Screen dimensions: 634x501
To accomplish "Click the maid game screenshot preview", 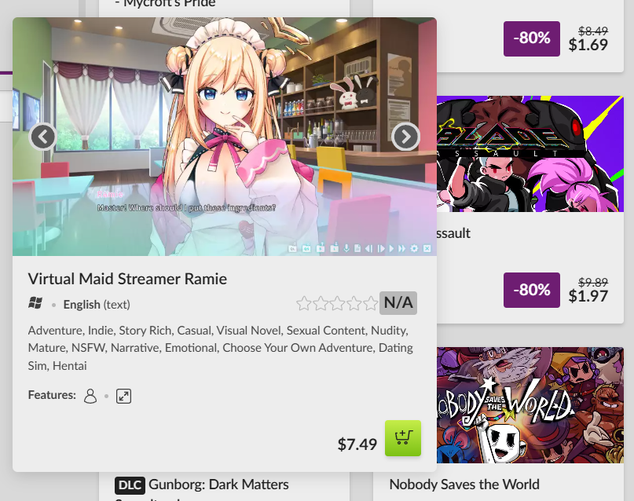I will [x=225, y=137].
